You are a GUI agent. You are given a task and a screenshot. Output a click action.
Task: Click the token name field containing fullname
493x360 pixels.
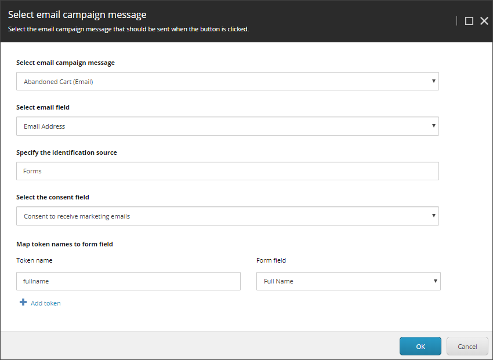128,281
